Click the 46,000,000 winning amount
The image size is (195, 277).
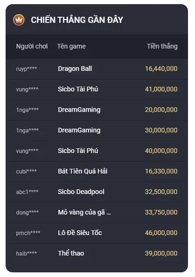(x=161, y=233)
